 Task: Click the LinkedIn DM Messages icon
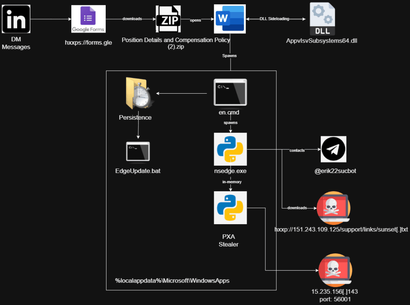click(16, 18)
